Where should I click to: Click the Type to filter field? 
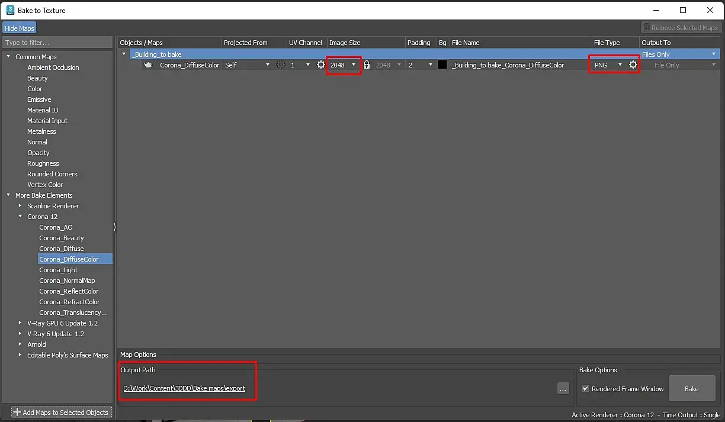tap(57, 43)
